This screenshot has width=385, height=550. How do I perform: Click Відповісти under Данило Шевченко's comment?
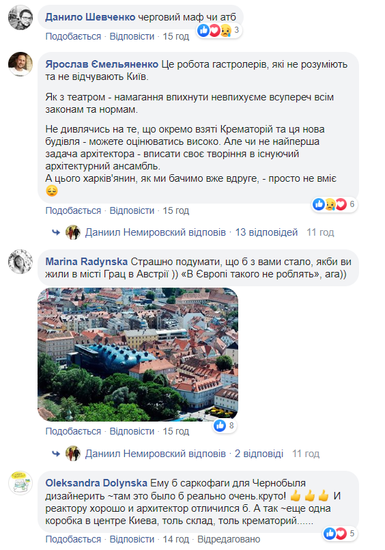(x=132, y=36)
